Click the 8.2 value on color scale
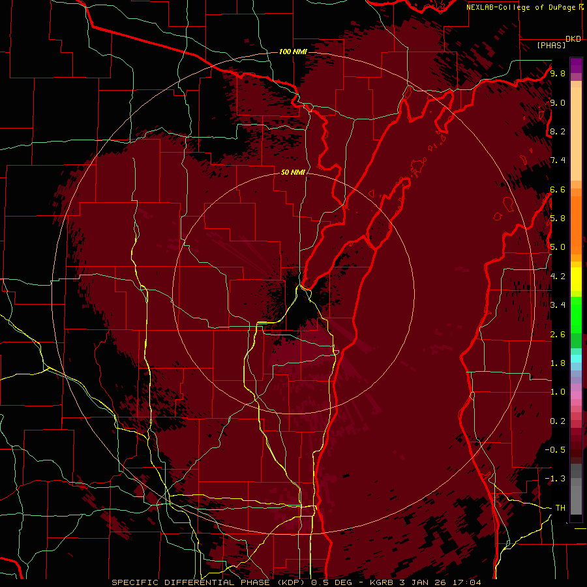This screenshot has width=587, height=587. pos(558,131)
